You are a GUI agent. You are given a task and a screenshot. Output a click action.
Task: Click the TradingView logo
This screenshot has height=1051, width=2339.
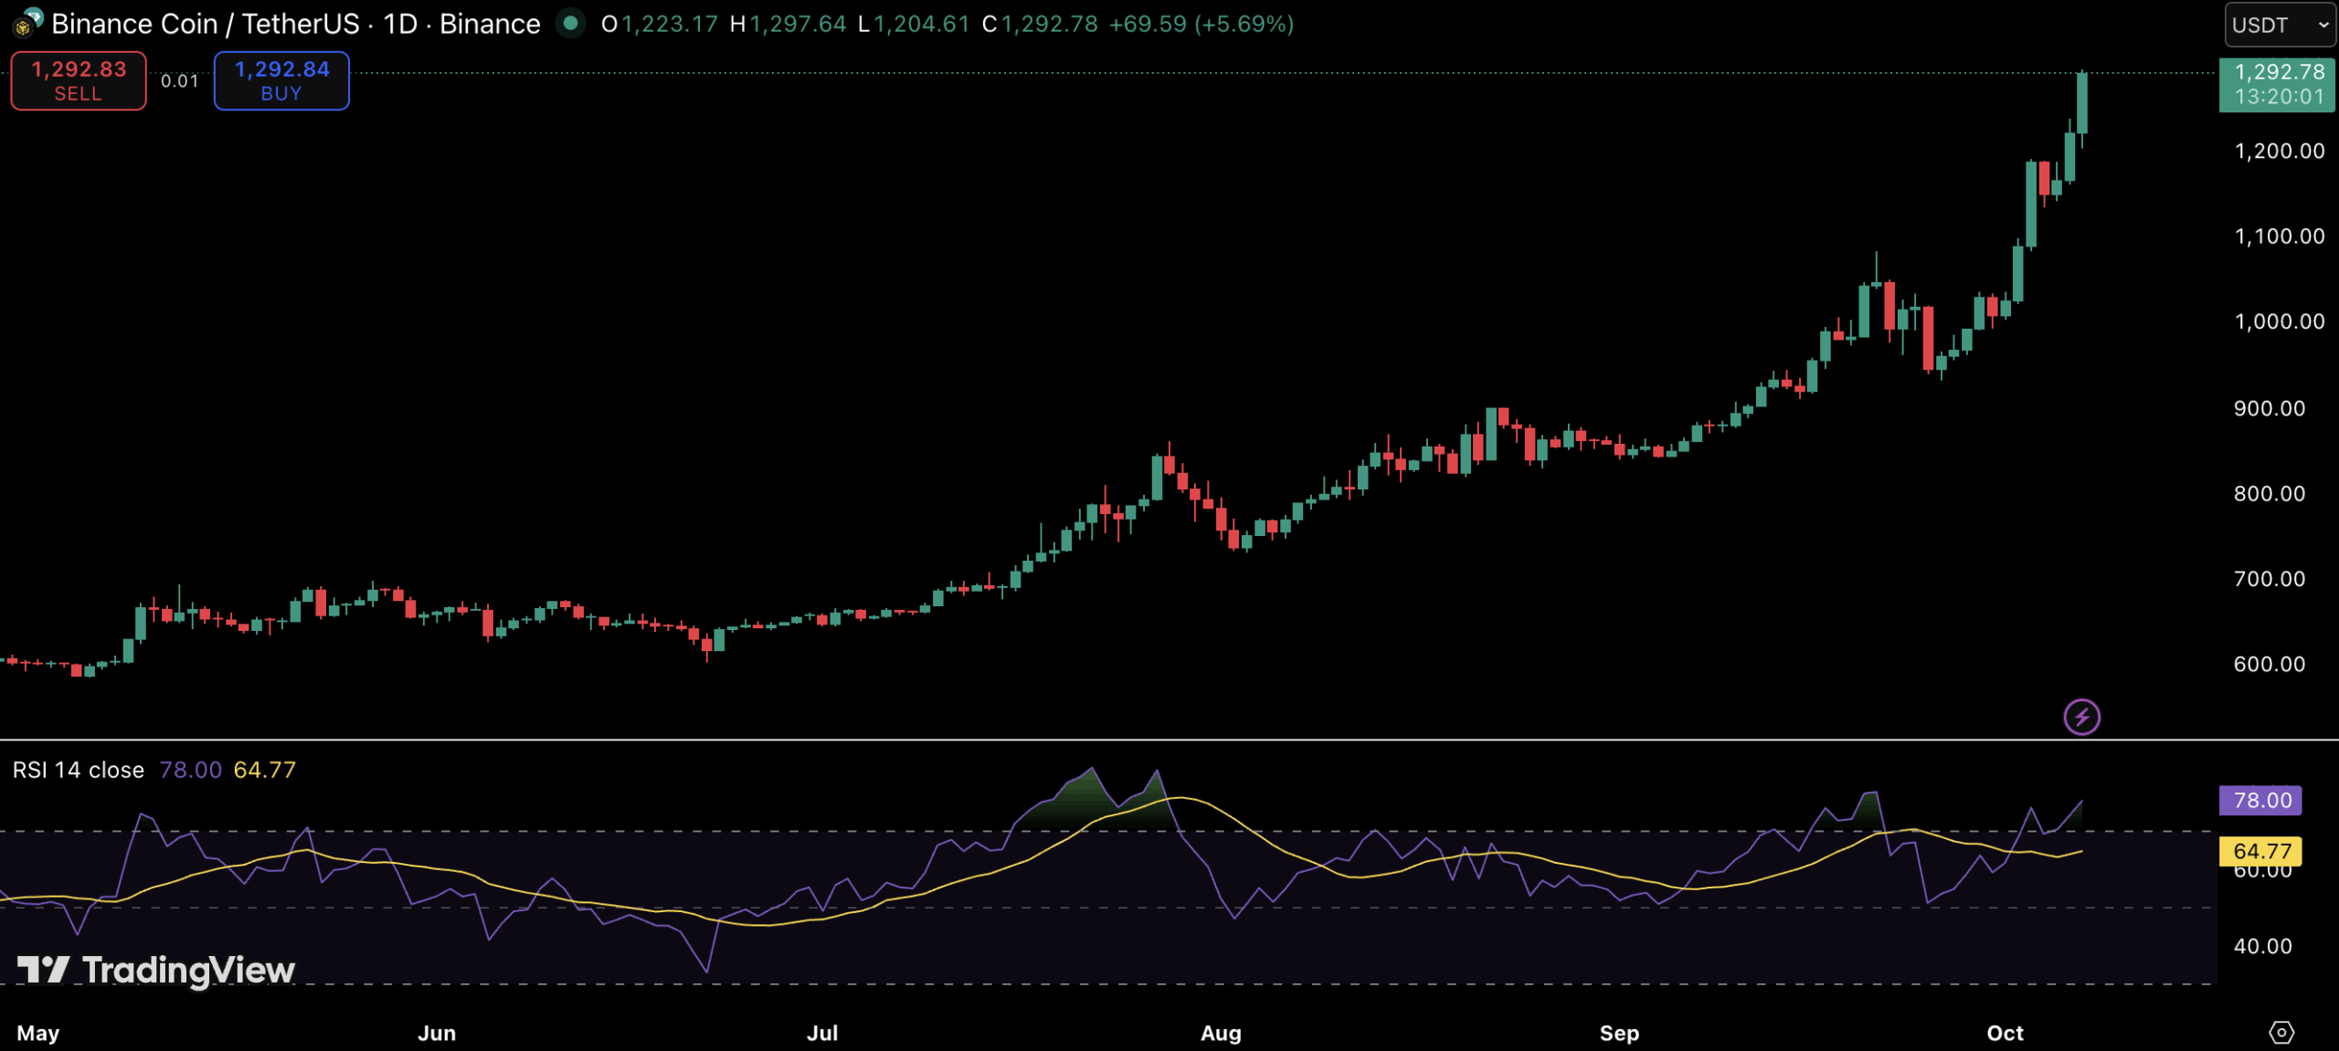point(156,970)
